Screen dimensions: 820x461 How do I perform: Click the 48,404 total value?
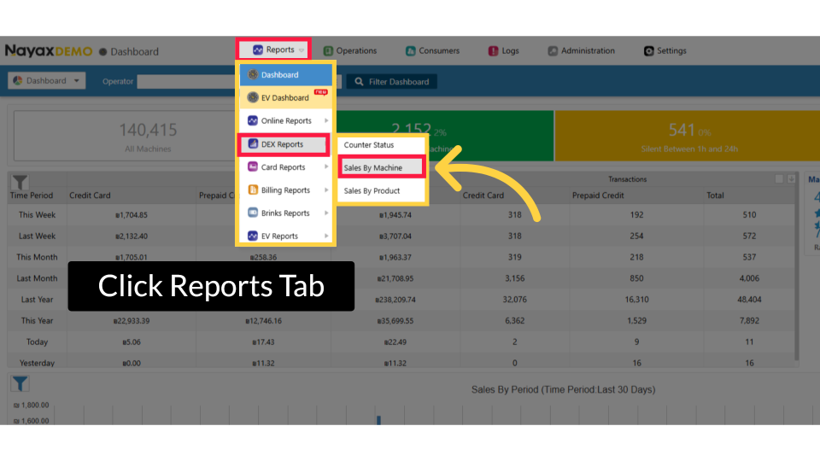click(x=749, y=300)
